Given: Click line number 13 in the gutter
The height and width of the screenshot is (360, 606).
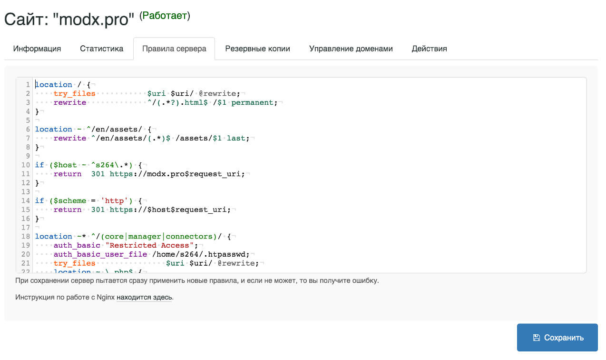Looking at the screenshot, I should coord(26,191).
